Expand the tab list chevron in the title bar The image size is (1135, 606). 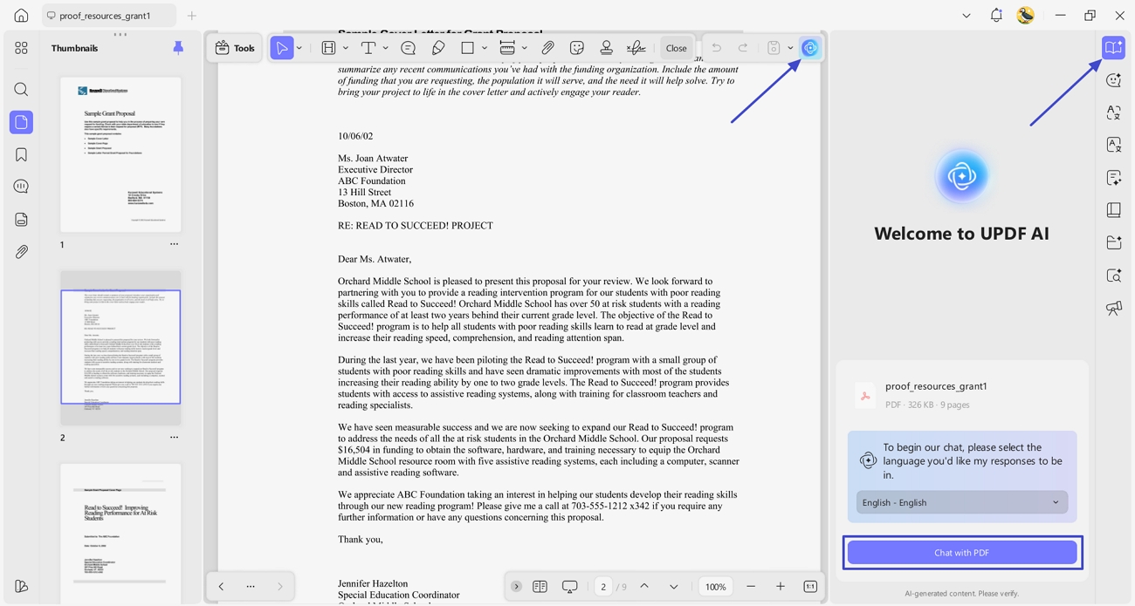pos(966,16)
